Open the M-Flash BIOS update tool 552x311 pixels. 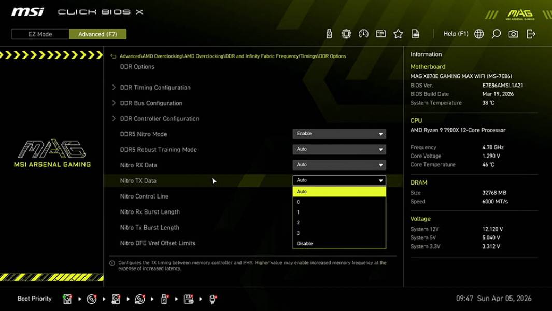pos(330,33)
